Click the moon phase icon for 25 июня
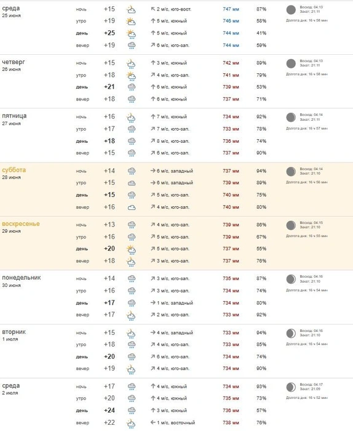The image size is (353, 431). (x=291, y=10)
